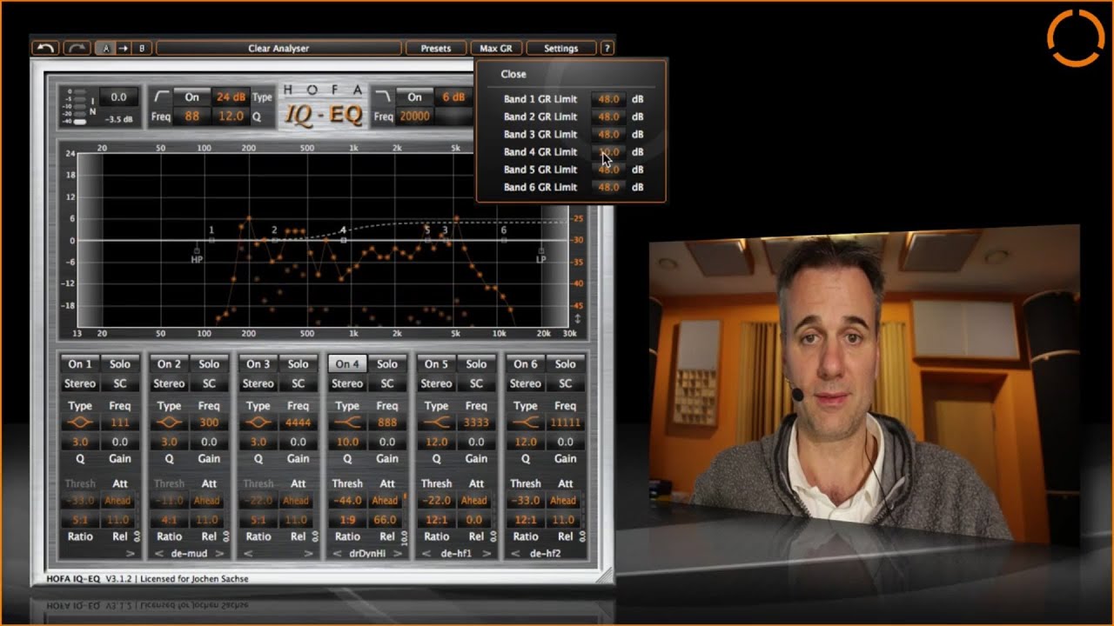
Task: Open the Max GR menu
Action: coord(496,49)
